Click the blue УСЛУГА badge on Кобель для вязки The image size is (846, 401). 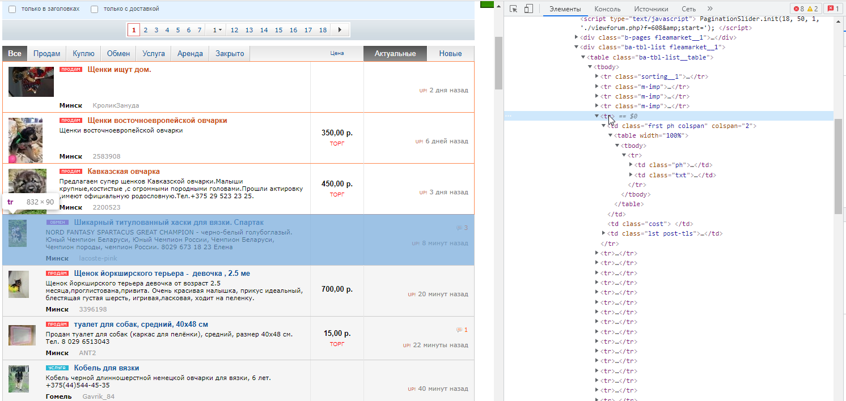(57, 368)
